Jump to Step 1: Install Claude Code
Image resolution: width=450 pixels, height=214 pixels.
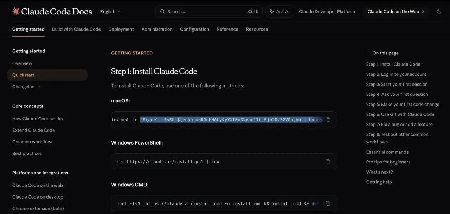coord(393,64)
